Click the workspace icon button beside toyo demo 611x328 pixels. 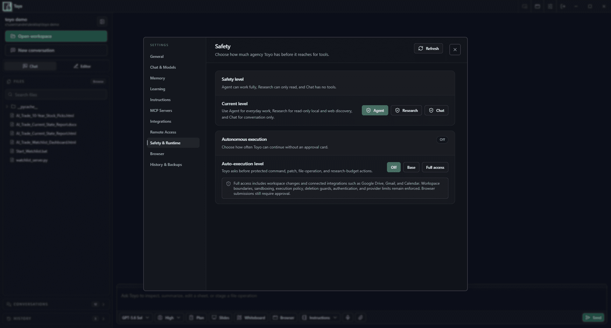point(102,22)
